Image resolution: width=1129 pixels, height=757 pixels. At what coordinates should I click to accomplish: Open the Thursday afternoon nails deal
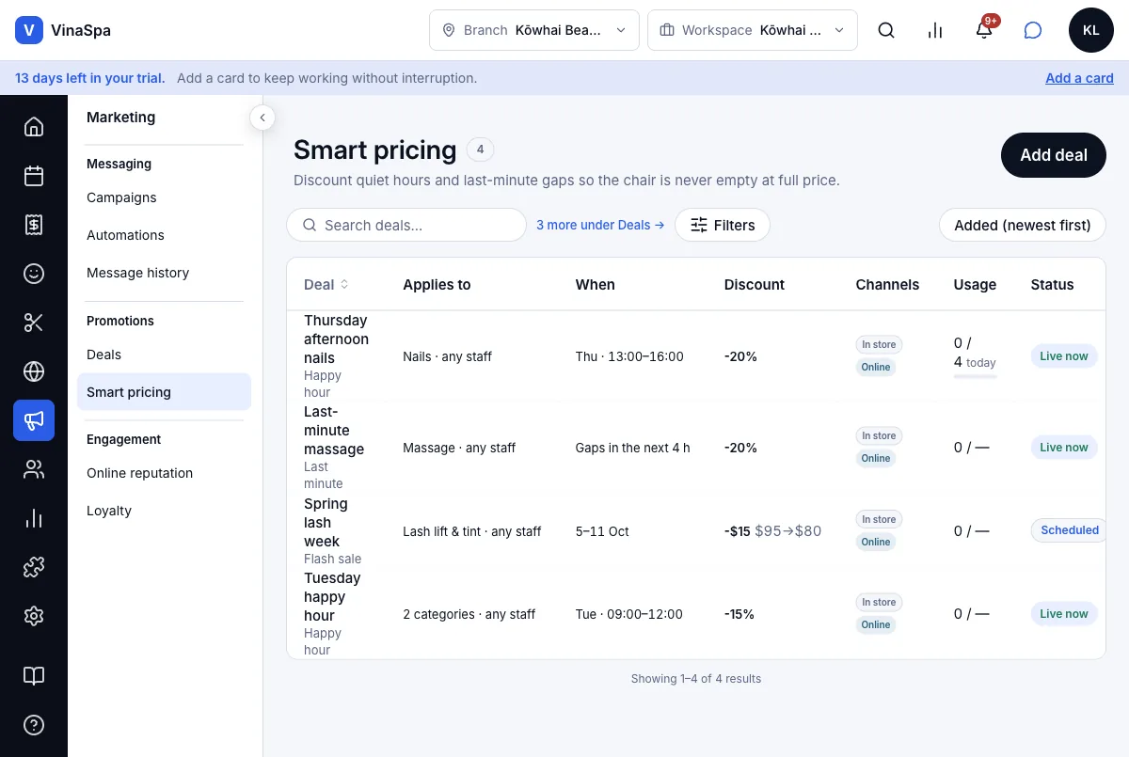point(337,339)
